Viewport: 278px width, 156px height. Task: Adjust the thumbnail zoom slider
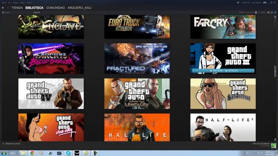[x=256, y=13]
